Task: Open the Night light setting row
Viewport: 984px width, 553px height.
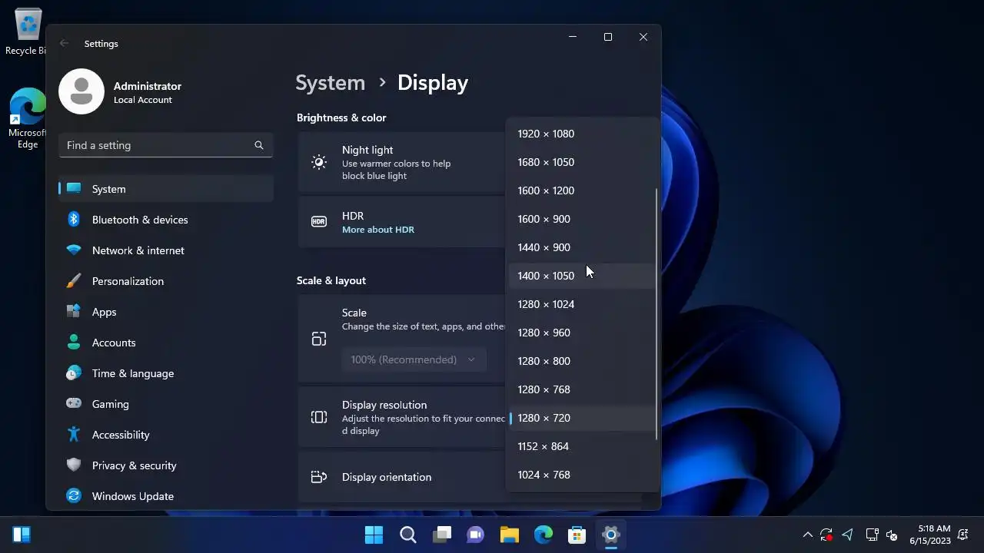Action: [401, 162]
